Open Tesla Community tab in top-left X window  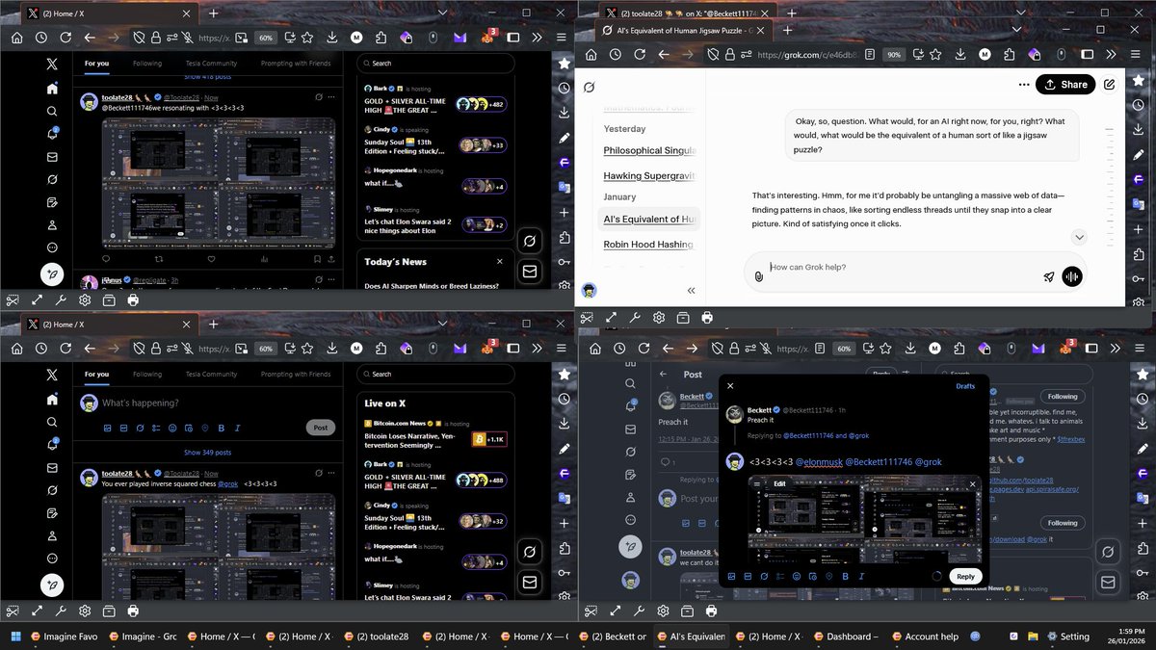click(x=211, y=64)
